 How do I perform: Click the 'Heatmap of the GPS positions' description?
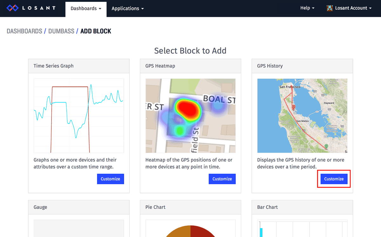pos(189,163)
